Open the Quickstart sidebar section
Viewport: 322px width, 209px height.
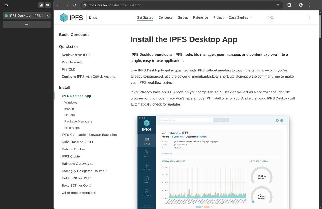click(69, 46)
